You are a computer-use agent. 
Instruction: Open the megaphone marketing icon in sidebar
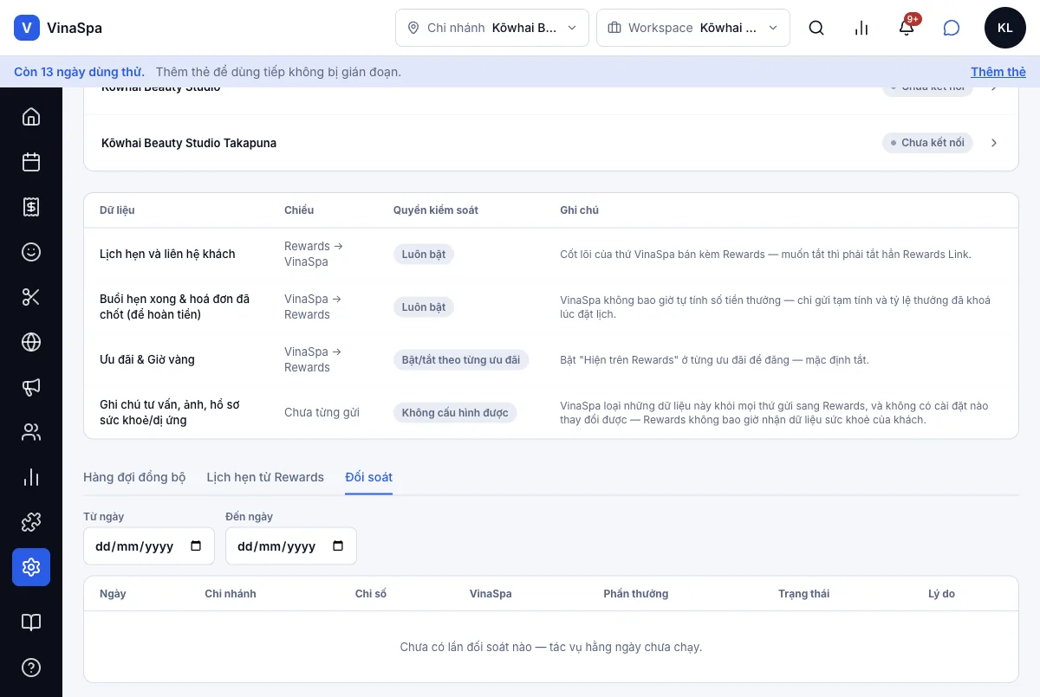(31, 387)
